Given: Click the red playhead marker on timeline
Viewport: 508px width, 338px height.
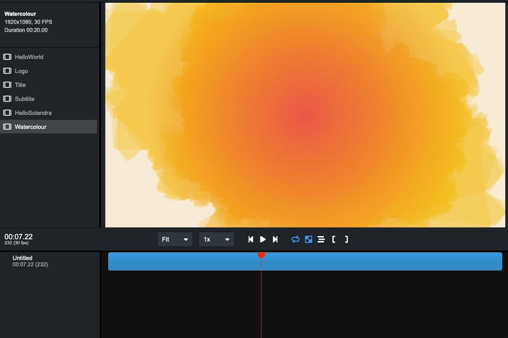Looking at the screenshot, I should pos(261,255).
